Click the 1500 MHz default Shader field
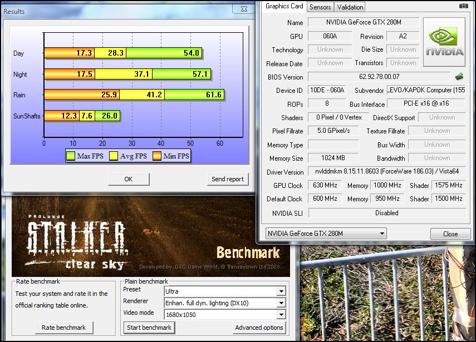This screenshot has width=476, height=342. point(448,199)
